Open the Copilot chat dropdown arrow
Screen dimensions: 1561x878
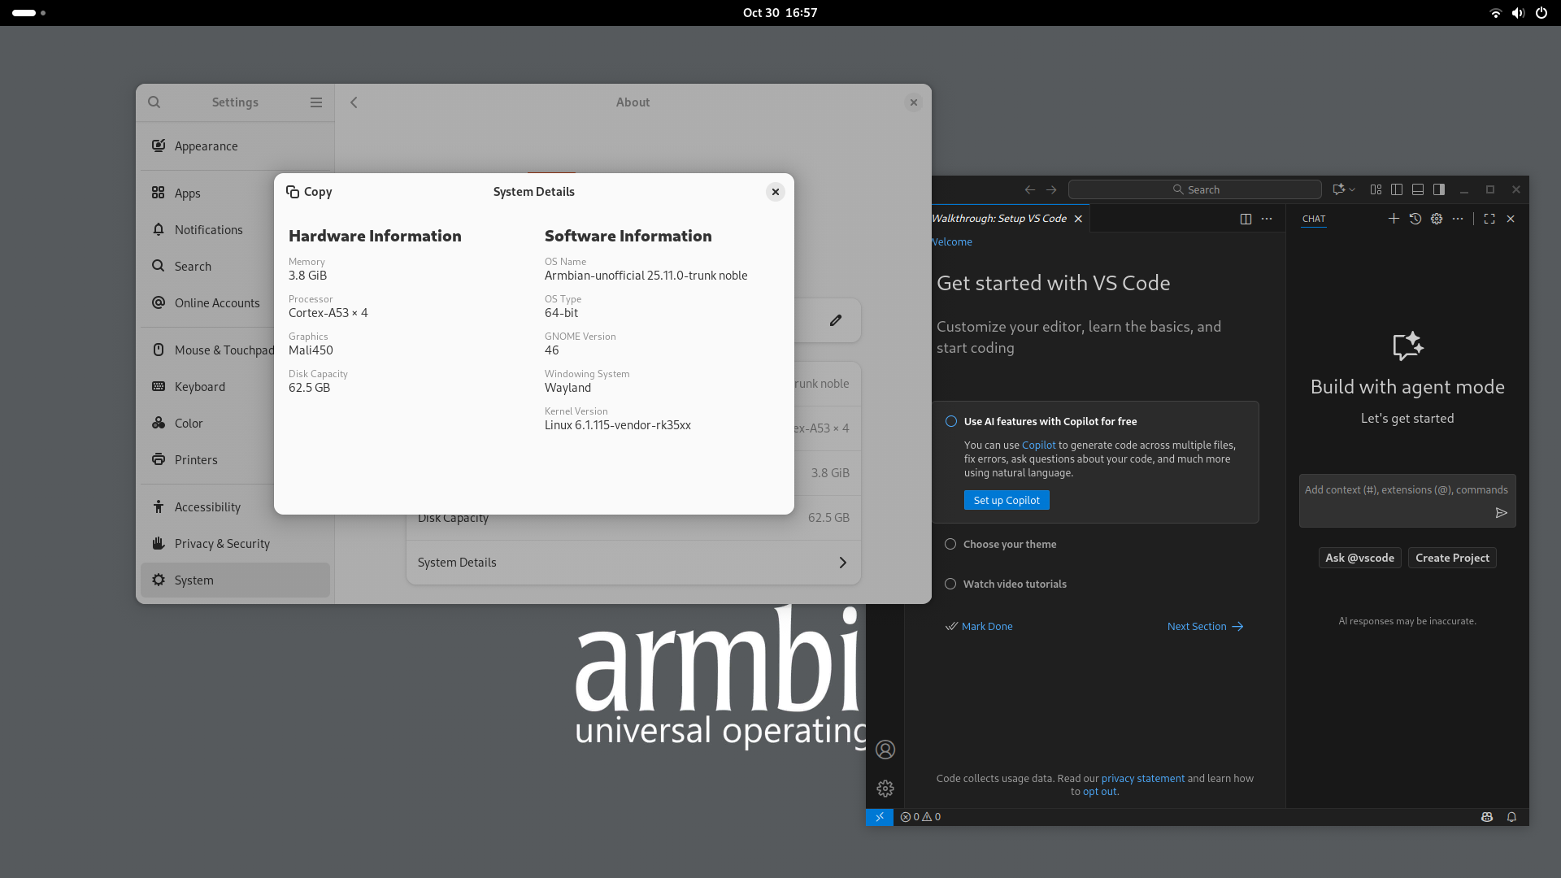[1352, 189]
